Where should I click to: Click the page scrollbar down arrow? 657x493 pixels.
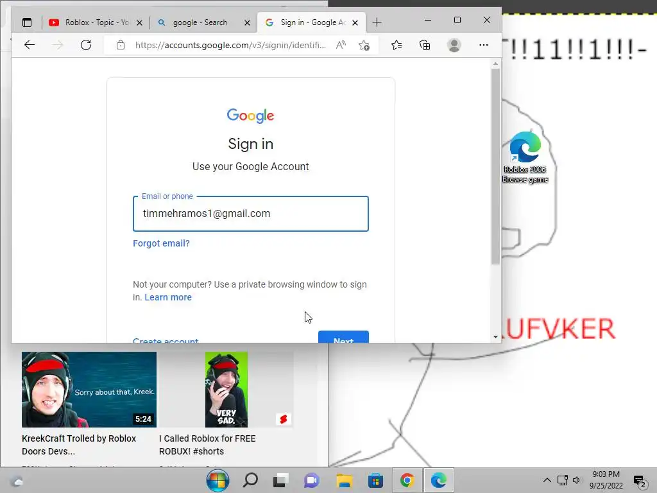pos(496,336)
